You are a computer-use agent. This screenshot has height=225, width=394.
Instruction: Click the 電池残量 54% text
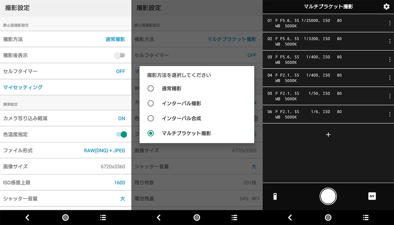244,198
